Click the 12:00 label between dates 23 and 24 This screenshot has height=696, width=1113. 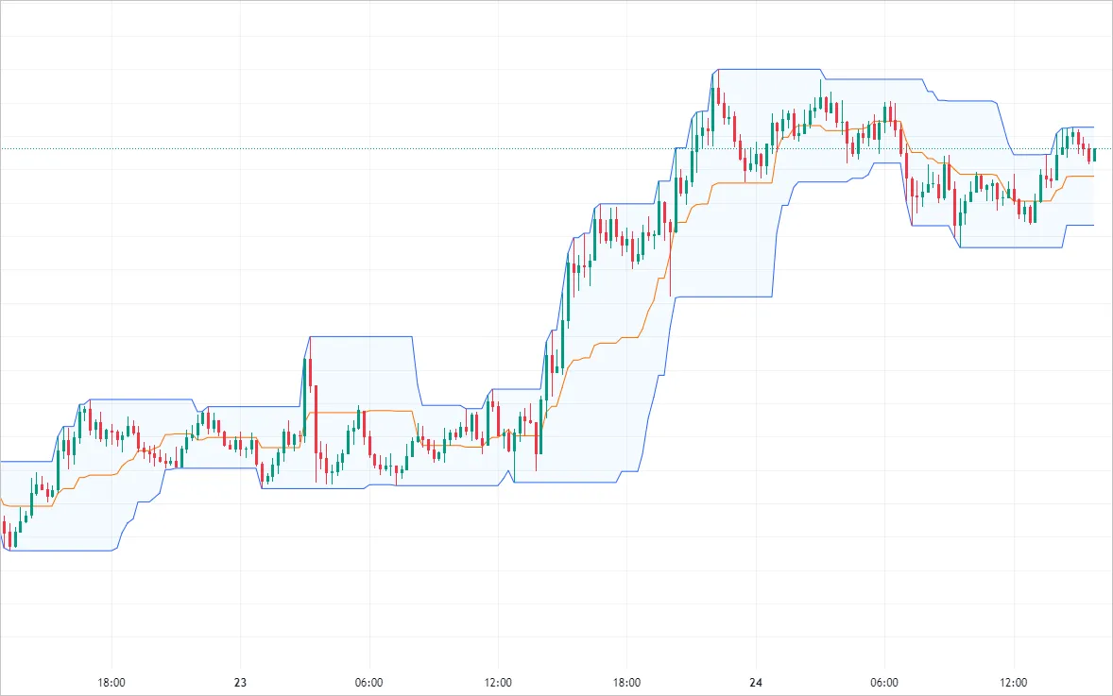click(x=498, y=683)
